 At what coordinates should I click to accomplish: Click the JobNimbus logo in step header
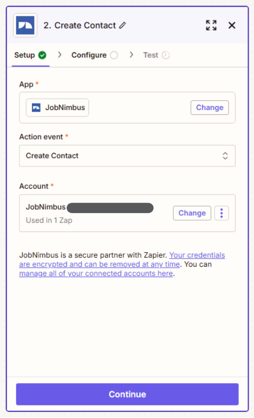pos(25,25)
